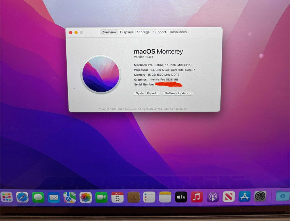Open Notes app in Dock
This screenshot has width=290, height=221.
[x=165, y=197]
